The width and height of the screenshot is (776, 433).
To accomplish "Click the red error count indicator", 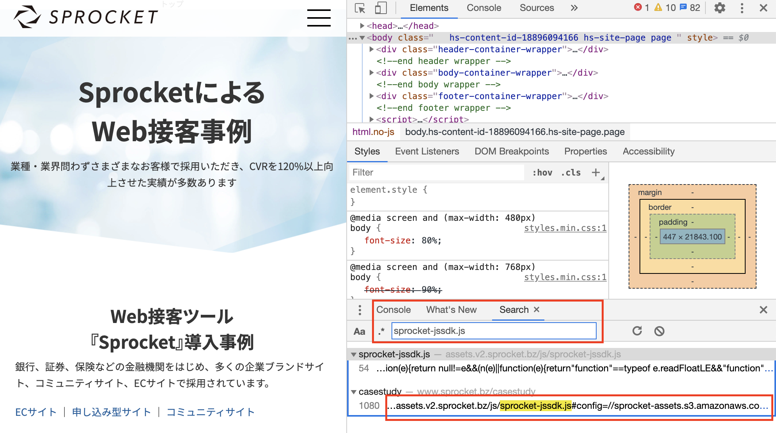I will coord(641,8).
